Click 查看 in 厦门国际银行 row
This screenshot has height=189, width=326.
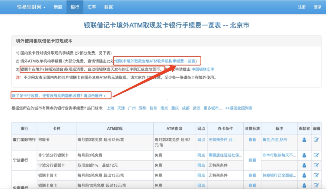(252, 140)
